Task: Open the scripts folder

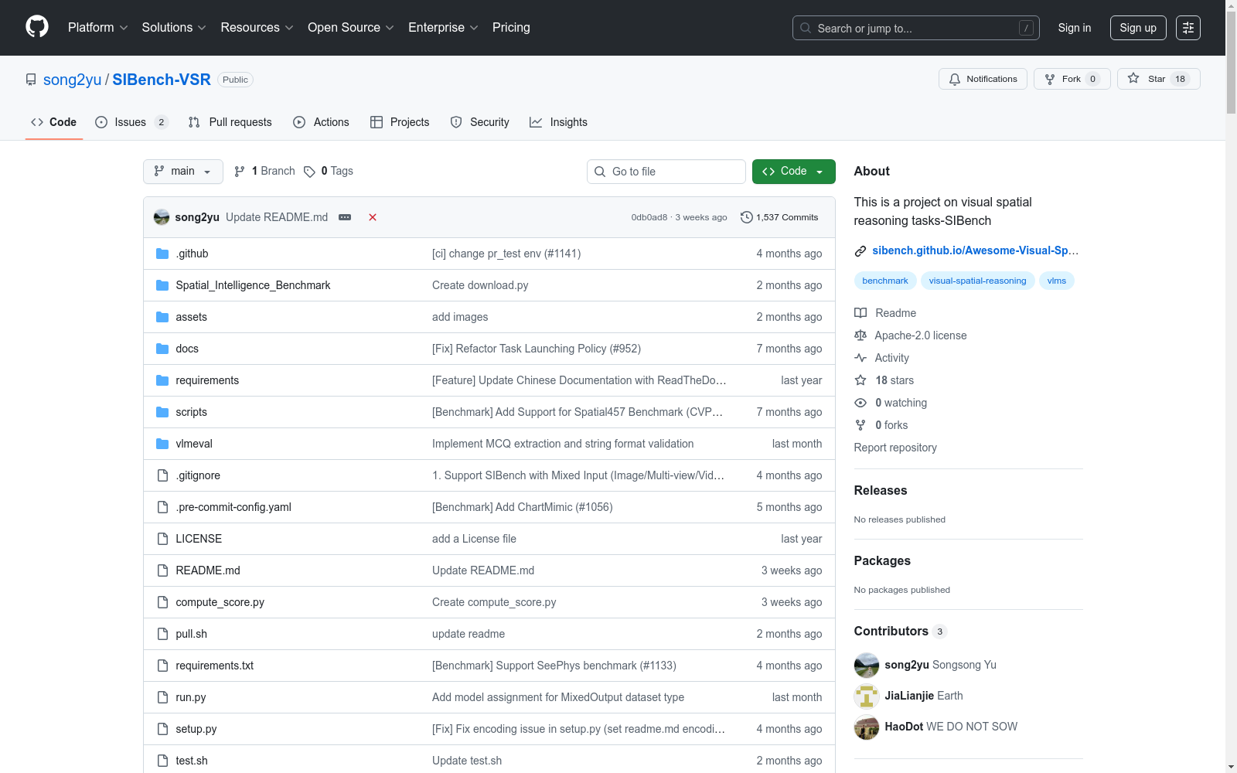Action: point(192,412)
